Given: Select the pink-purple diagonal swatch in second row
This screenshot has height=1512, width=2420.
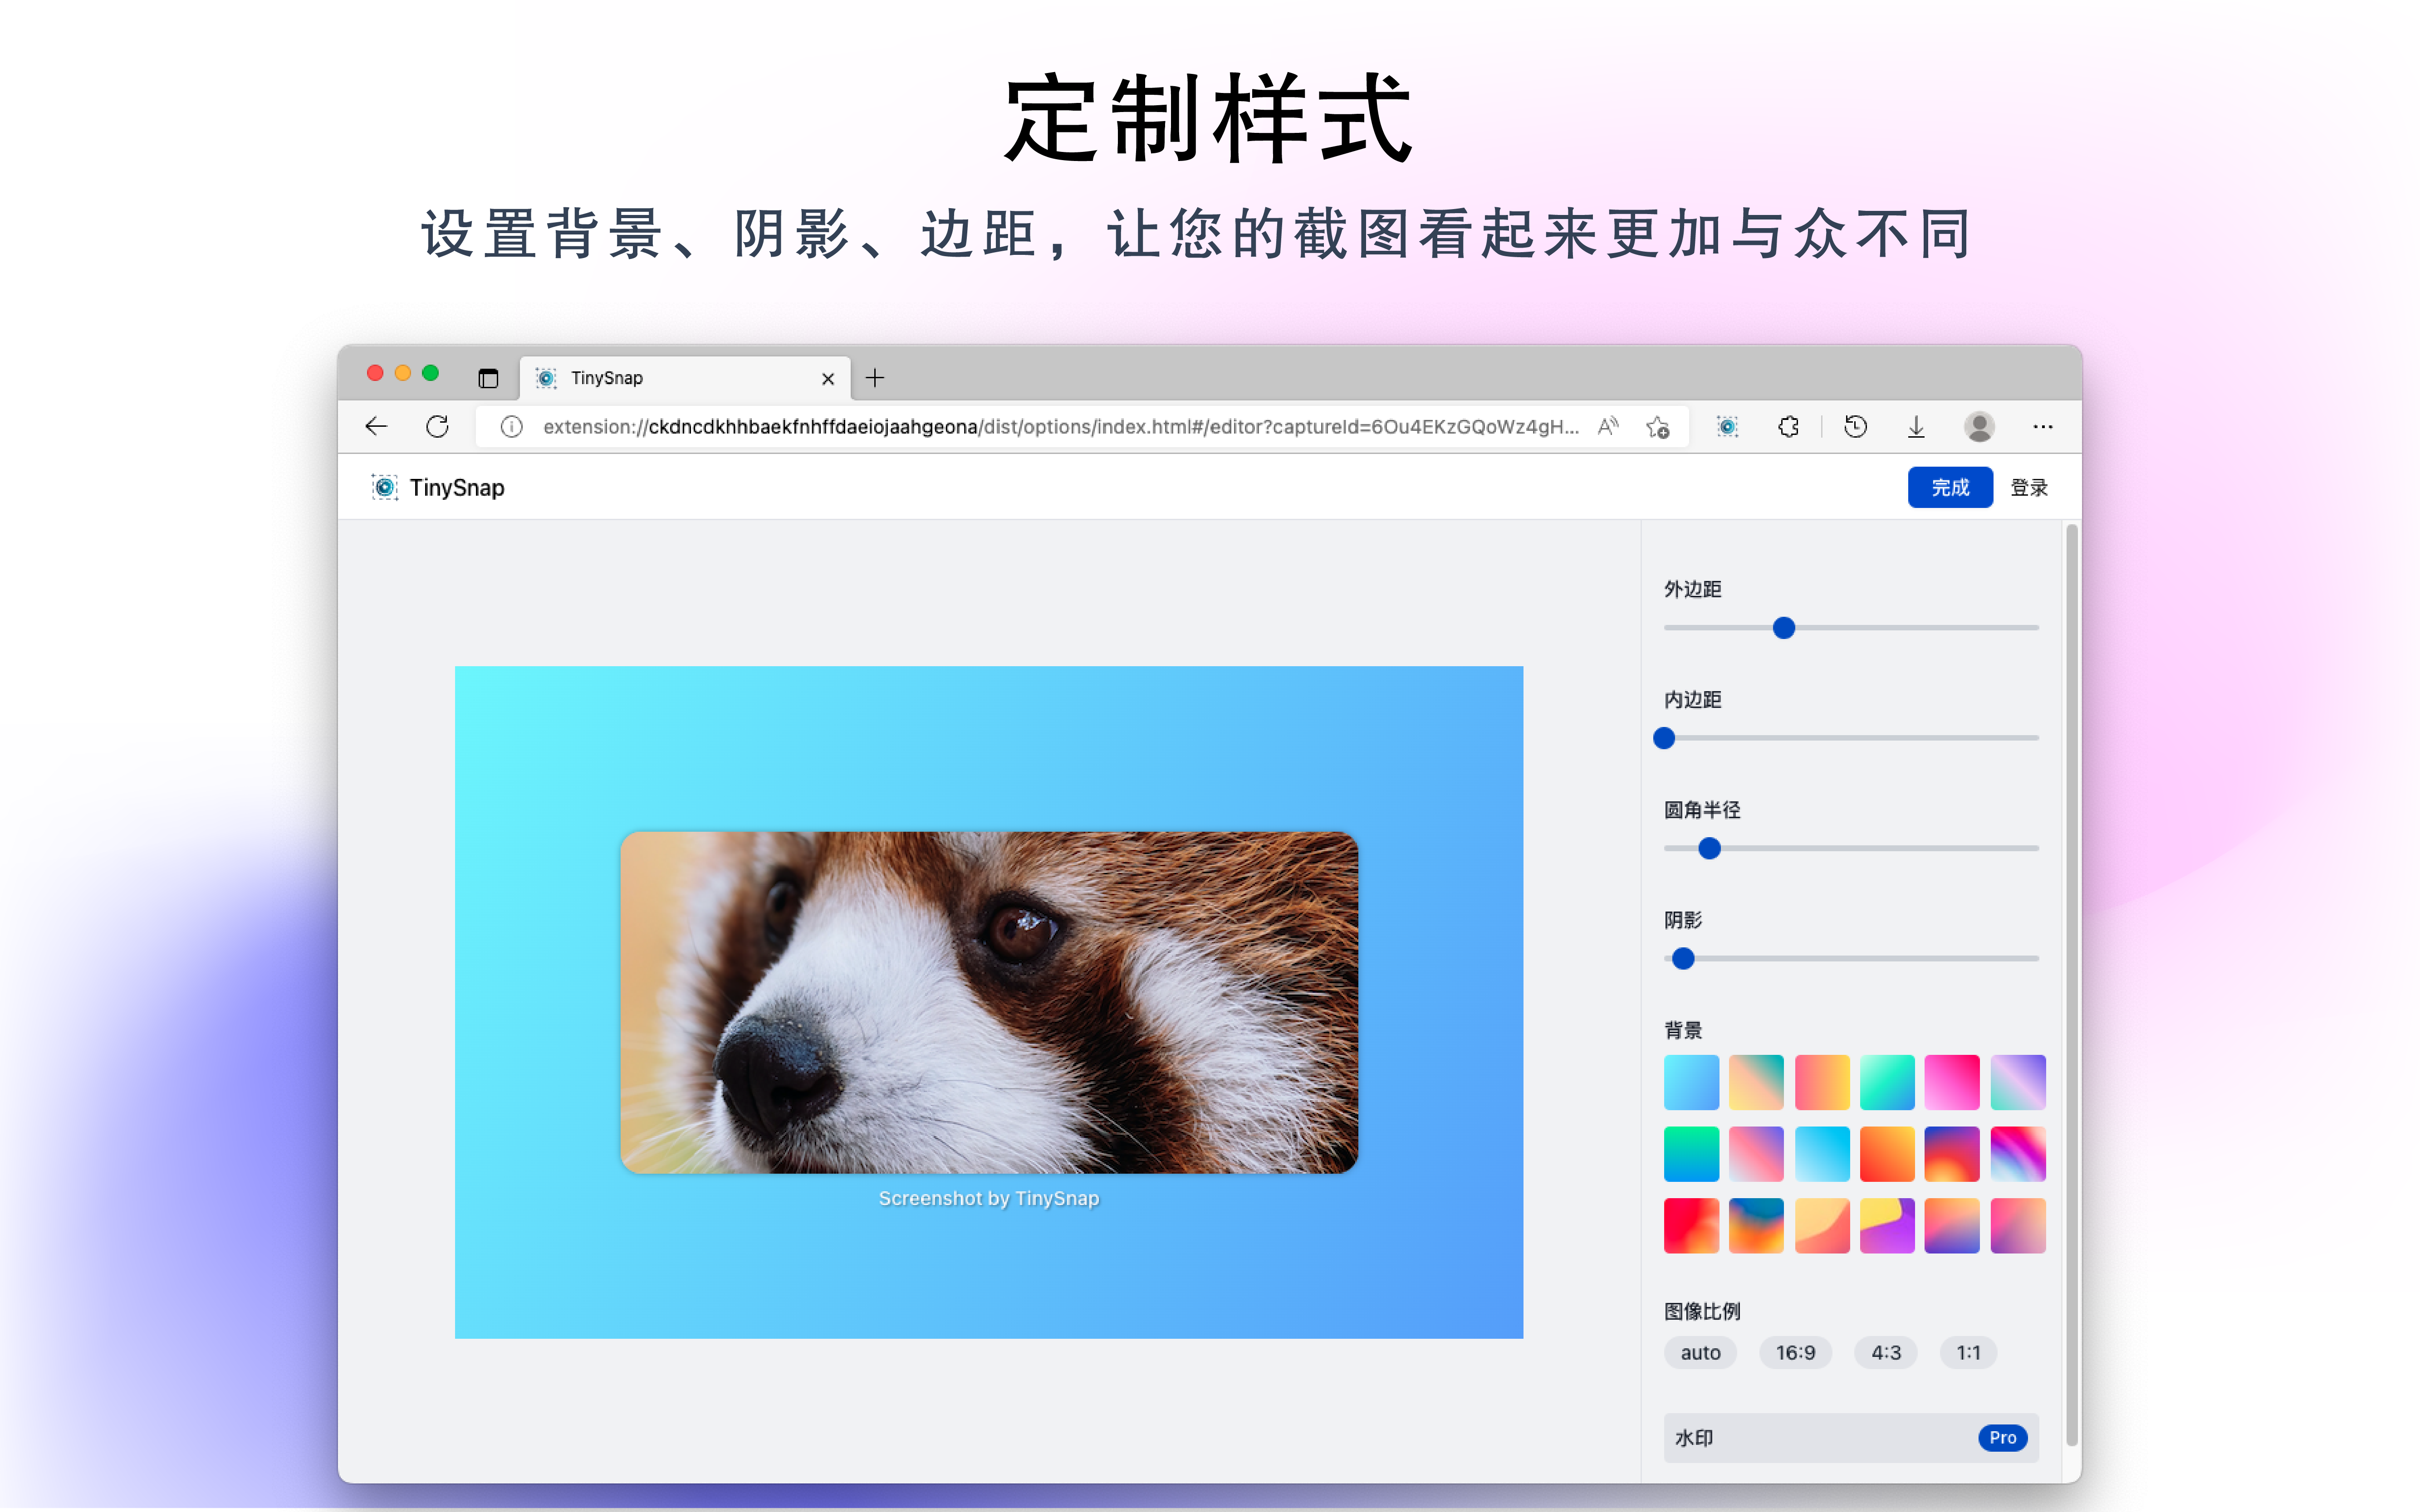Looking at the screenshot, I should (1756, 1154).
